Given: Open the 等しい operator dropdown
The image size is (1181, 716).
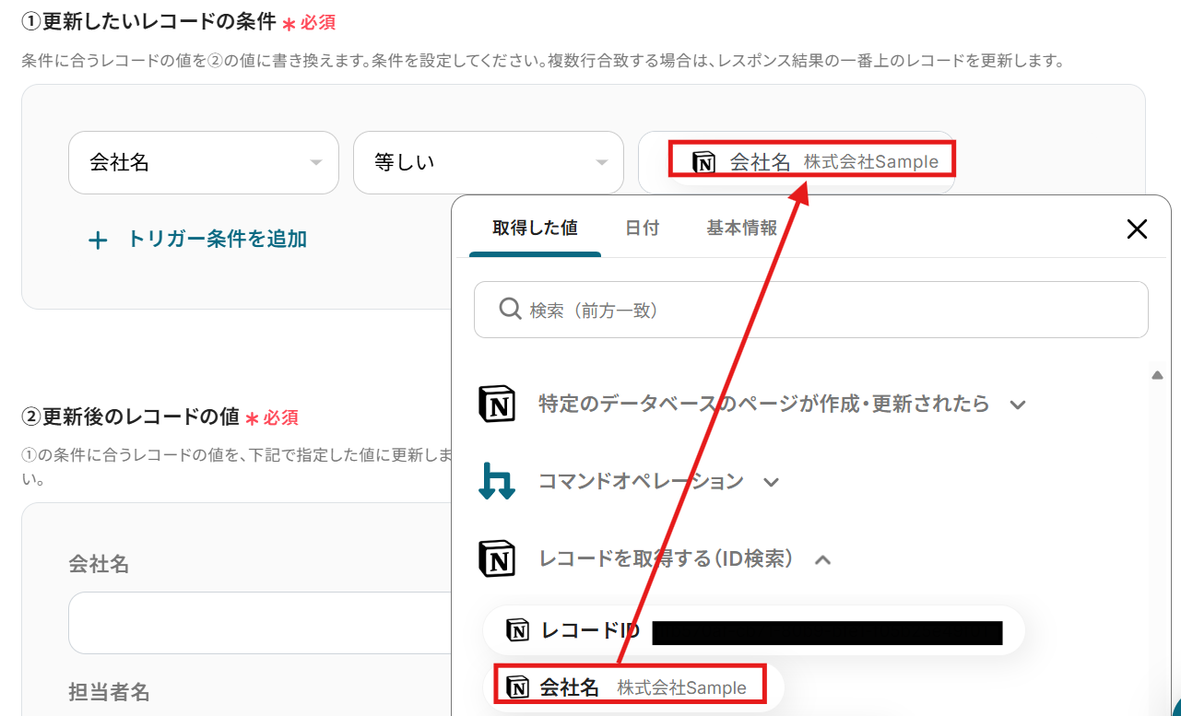Looking at the screenshot, I should (x=489, y=162).
